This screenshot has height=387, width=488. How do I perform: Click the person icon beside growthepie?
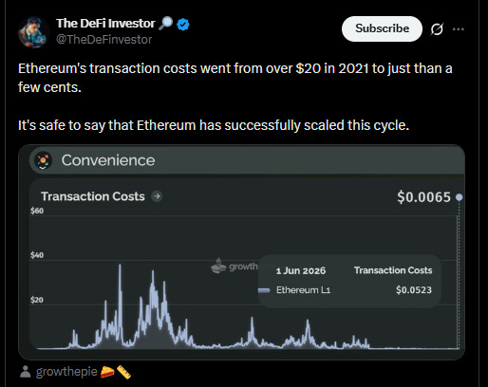26,372
